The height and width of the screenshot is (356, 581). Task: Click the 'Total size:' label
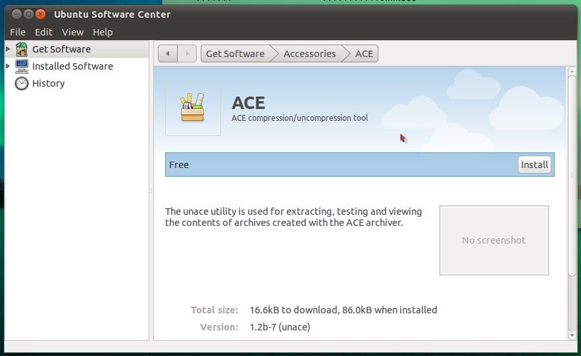(x=215, y=310)
